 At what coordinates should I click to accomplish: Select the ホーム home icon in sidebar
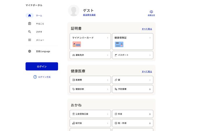point(30,15)
